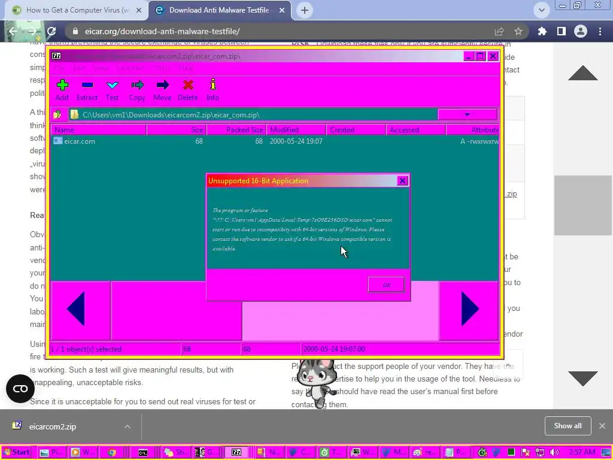Click the page scroll down arrow

pyautogui.click(x=583, y=379)
